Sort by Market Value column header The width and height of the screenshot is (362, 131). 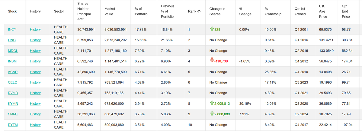(110, 11)
